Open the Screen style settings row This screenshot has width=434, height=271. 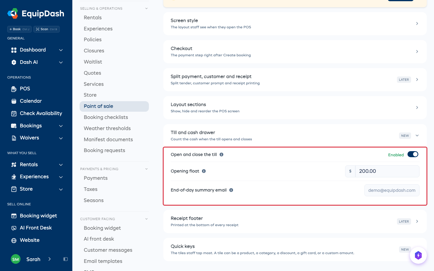coord(295,23)
